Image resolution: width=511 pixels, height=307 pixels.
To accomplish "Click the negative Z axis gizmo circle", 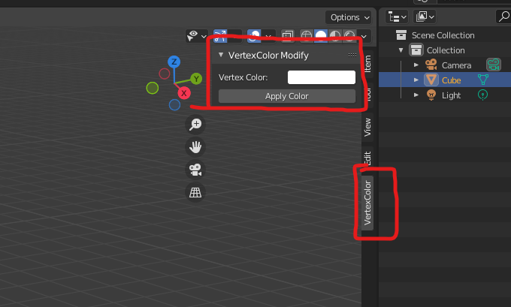I will click(x=174, y=105).
